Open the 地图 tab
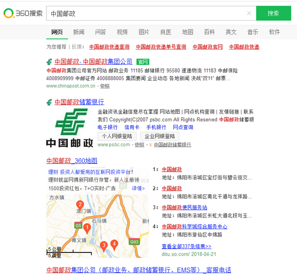Image resolution: width=297 pixels, height=275 pixels. (x=187, y=32)
